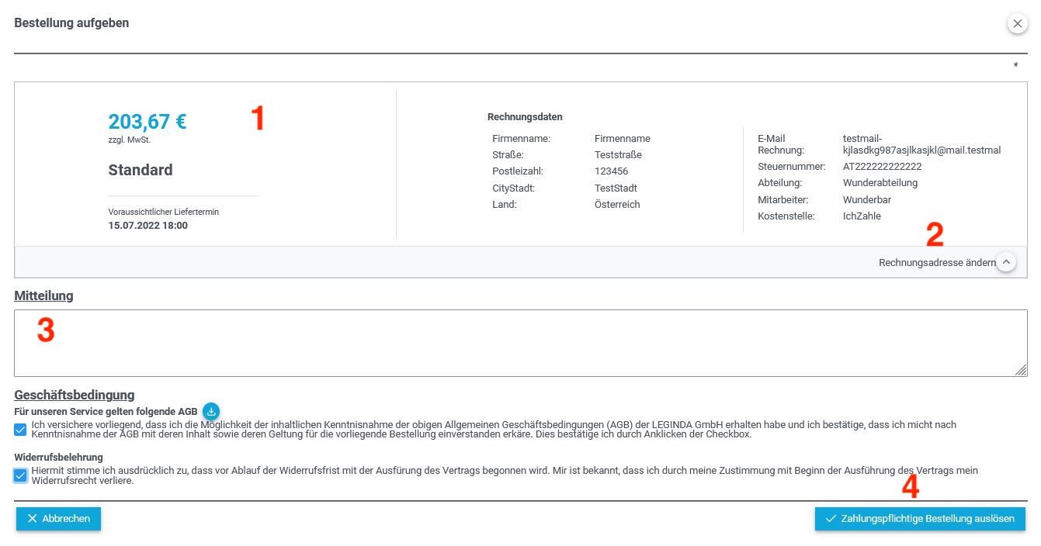Click Zahlungspflichtige Bestellung auslösen button
Image resolution: width=1041 pixels, height=546 pixels.
click(920, 519)
